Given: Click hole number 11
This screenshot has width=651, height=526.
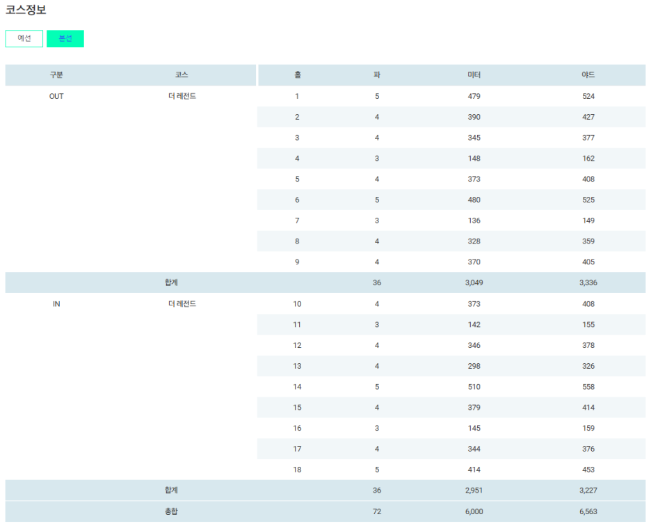Looking at the screenshot, I should point(297,325).
